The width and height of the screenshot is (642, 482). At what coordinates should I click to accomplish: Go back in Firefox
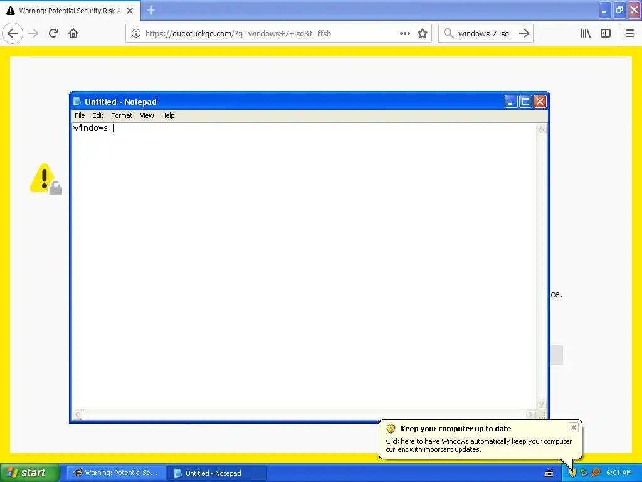pyautogui.click(x=13, y=33)
